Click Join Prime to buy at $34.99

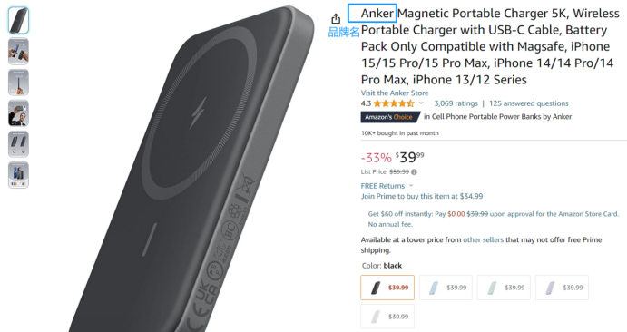[422, 196]
